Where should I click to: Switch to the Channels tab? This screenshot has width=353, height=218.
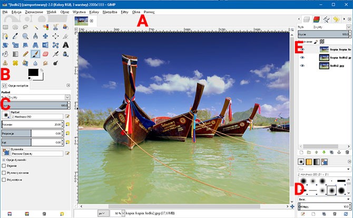coord(316,20)
